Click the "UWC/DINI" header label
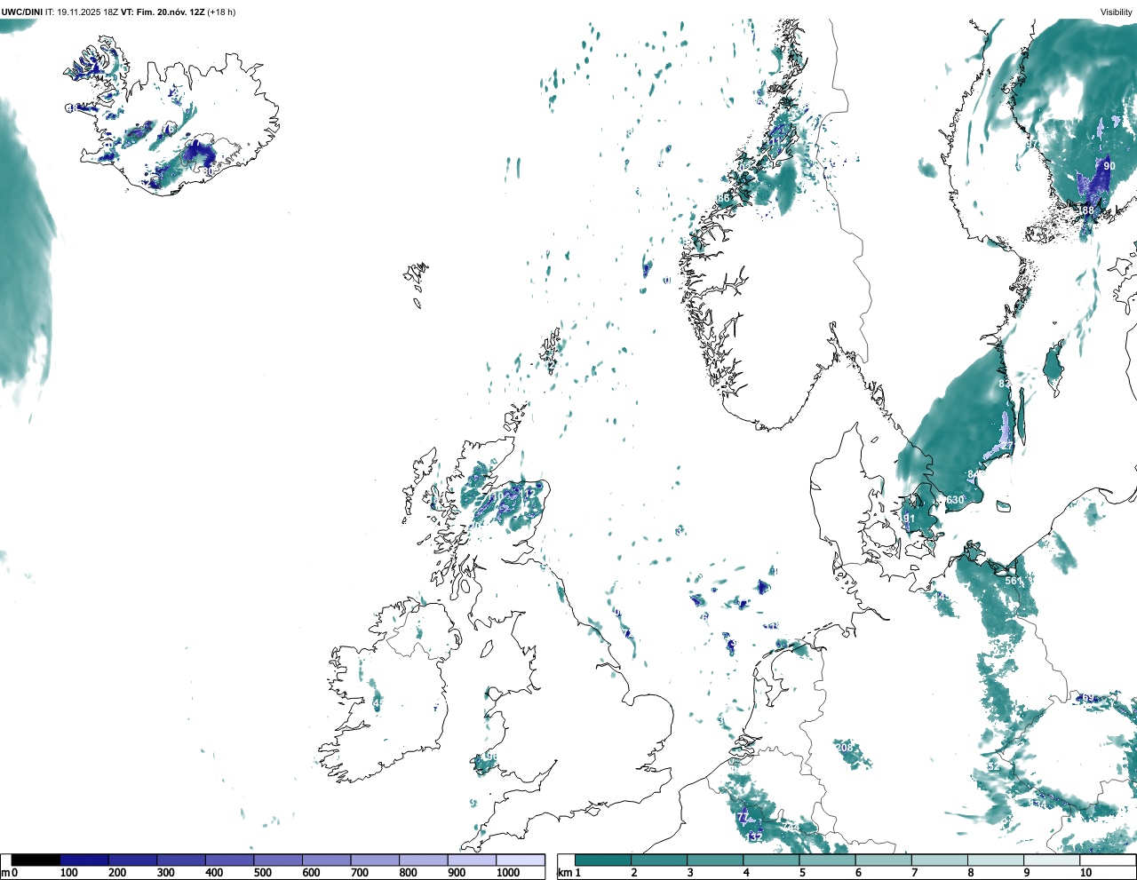The height and width of the screenshot is (880, 1137). click(22, 12)
